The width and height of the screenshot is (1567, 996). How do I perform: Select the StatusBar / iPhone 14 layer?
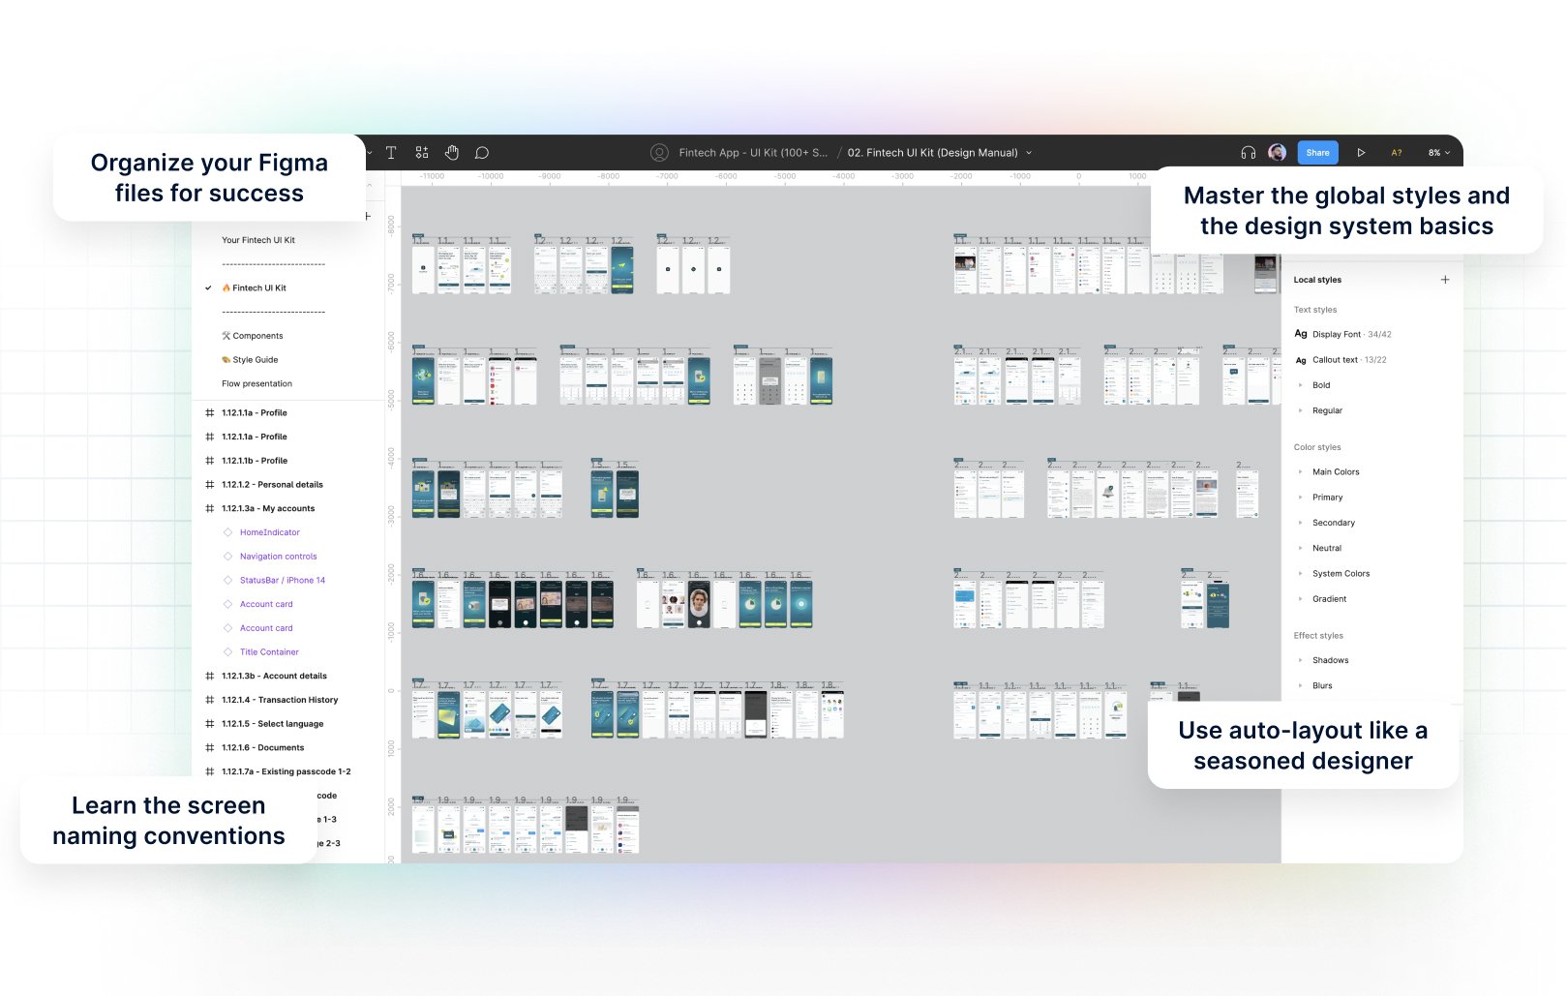[x=283, y=581]
